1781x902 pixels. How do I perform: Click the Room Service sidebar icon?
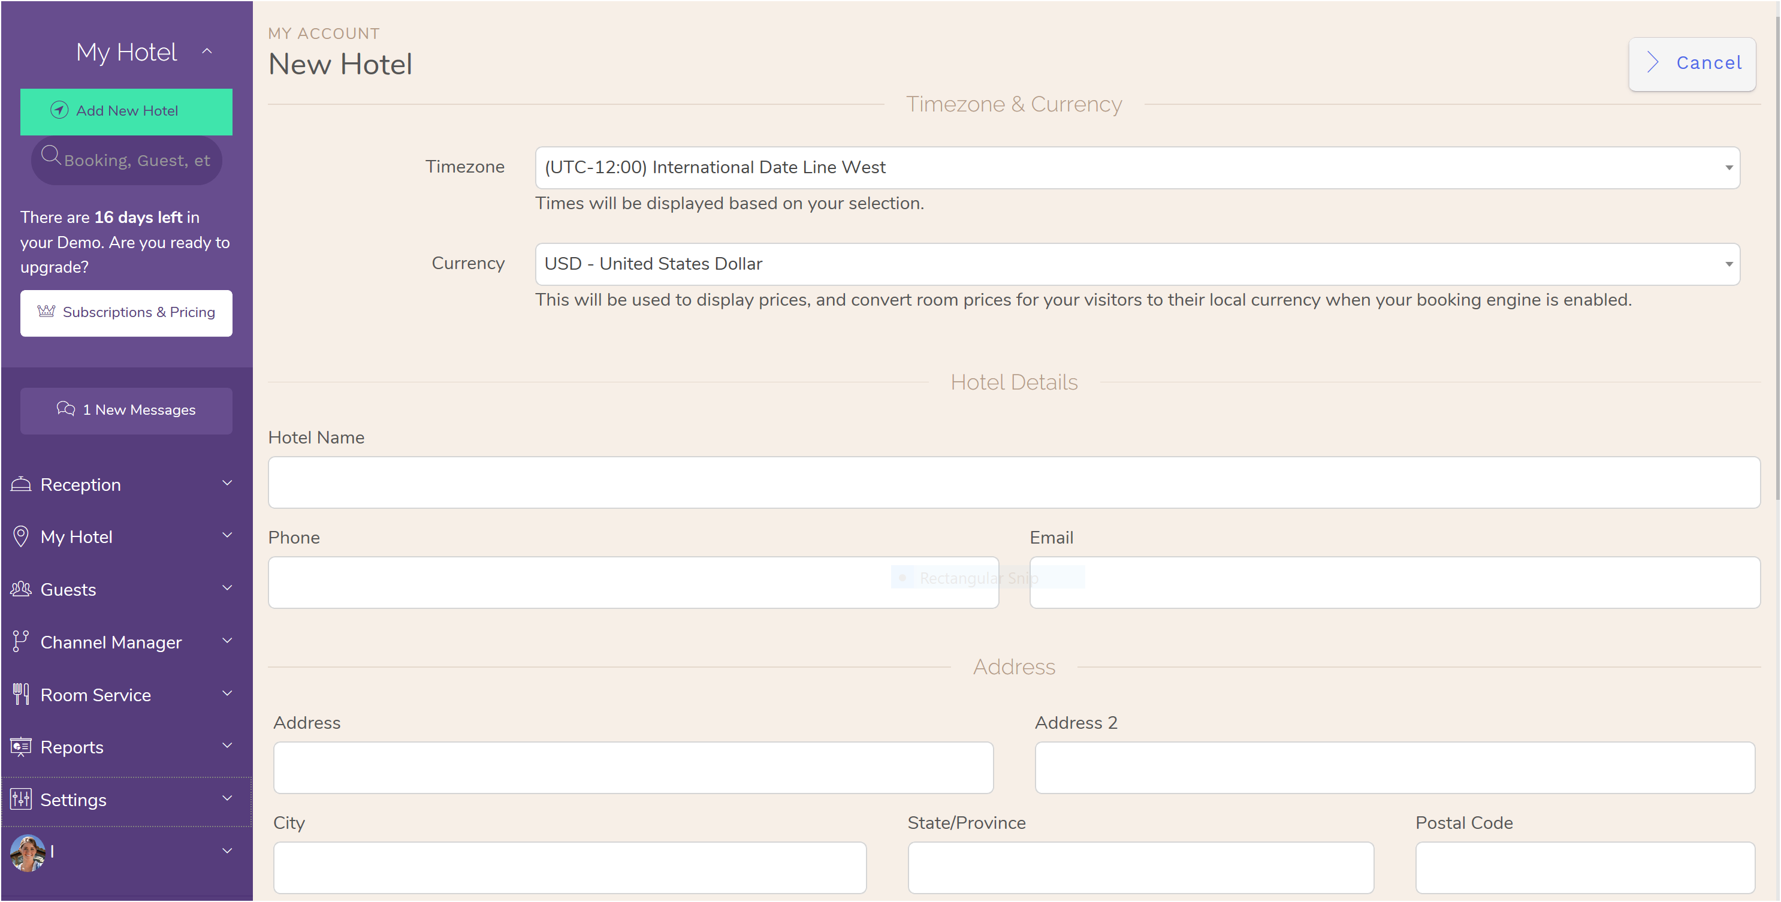click(21, 694)
